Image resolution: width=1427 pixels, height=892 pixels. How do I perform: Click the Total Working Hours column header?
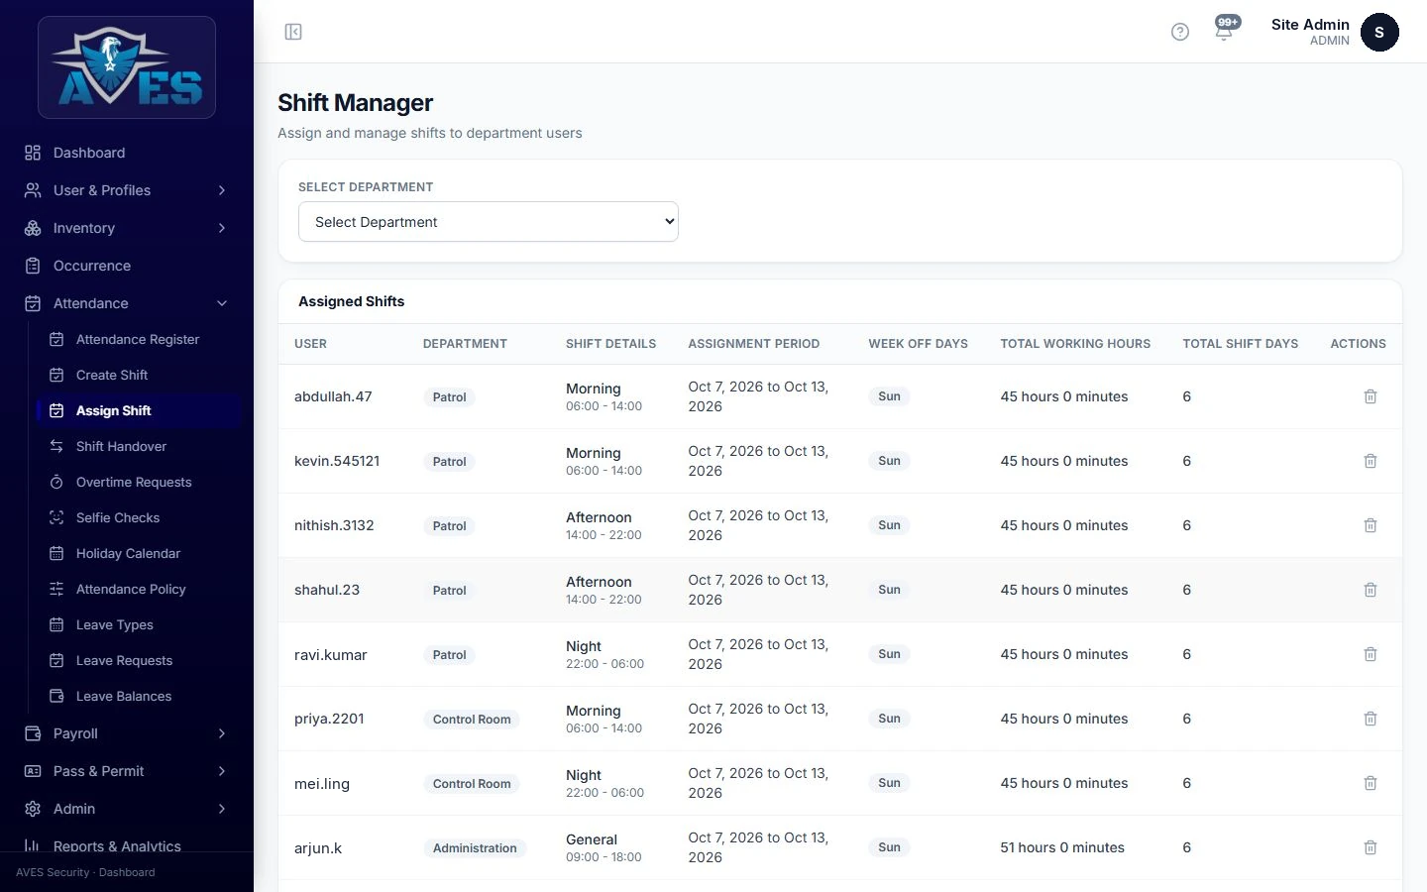(1075, 344)
